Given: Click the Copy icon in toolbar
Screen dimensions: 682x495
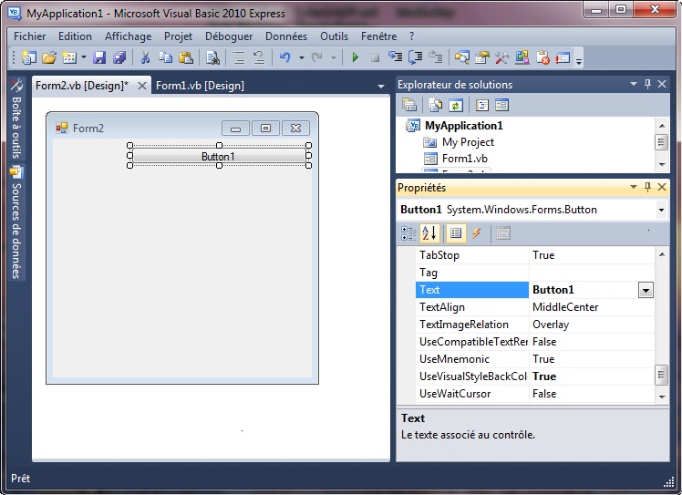Looking at the screenshot, I should click(165, 57).
